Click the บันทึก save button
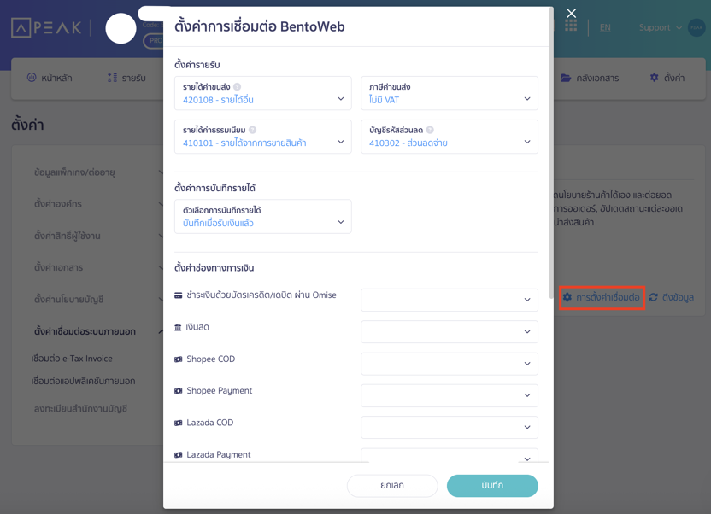Image resolution: width=711 pixels, height=514 pixels. (x=492, y=485)
